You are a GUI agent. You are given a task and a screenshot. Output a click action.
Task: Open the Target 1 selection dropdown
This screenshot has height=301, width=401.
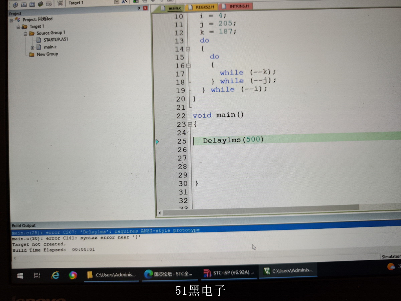[116, 2]
